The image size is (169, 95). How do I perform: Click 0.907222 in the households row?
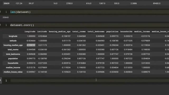tap(114, 63)
